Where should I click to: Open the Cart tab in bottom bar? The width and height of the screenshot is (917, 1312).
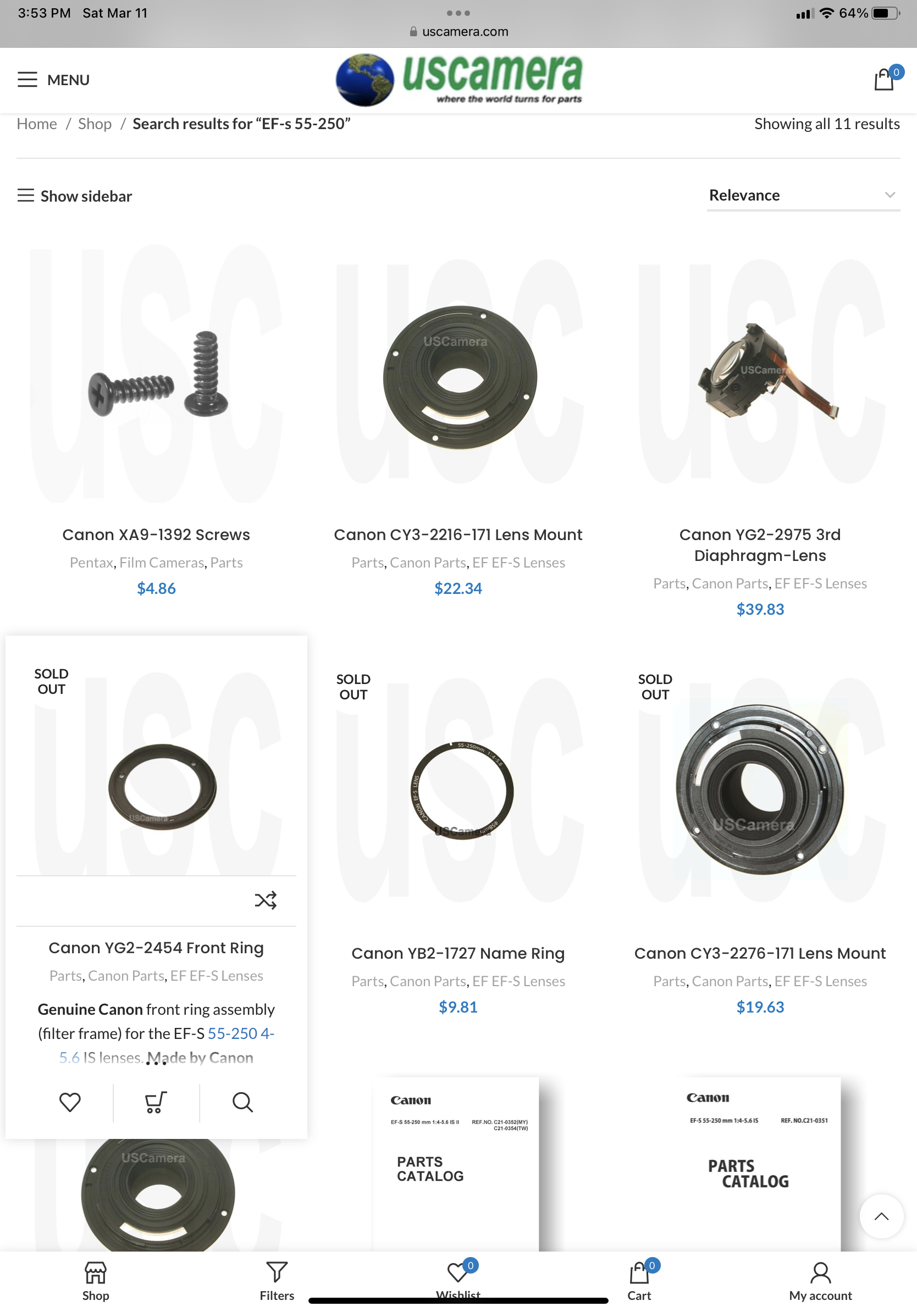coord(640,1281)
